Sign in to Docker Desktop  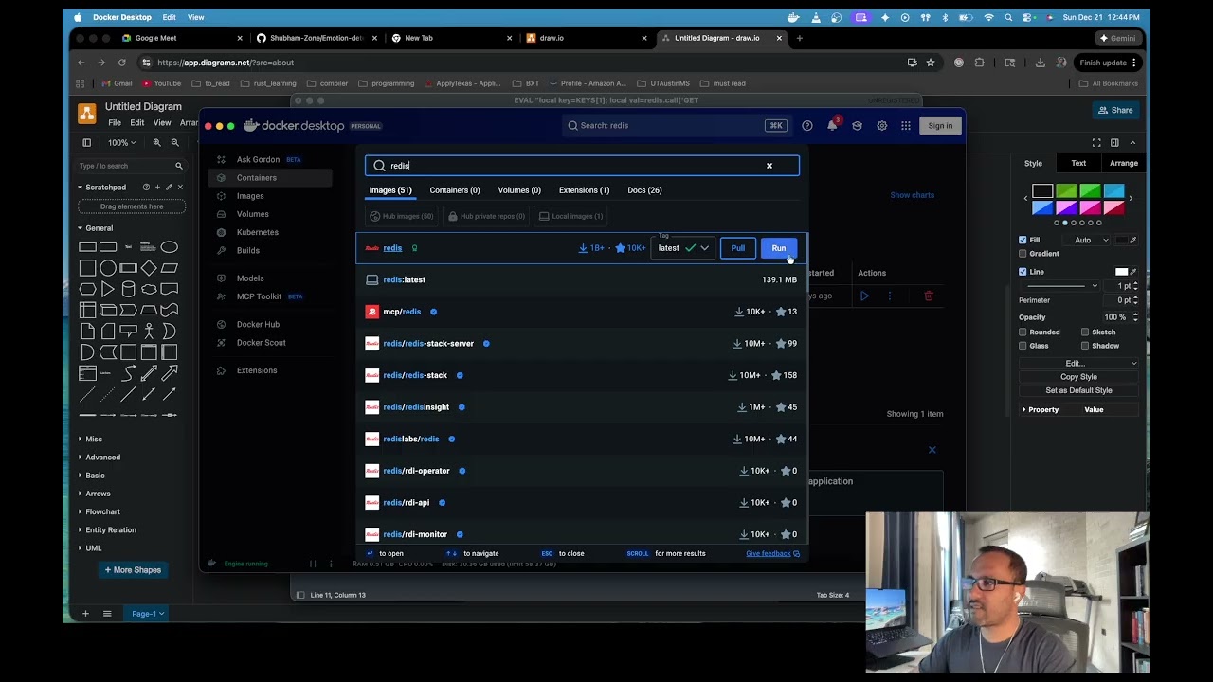(x=940, y=125)
